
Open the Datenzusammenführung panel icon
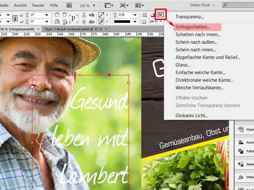(241, 164)
